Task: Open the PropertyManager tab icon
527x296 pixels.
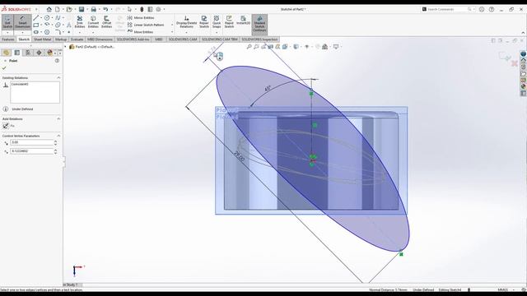Action: click(x=16, y=53)
